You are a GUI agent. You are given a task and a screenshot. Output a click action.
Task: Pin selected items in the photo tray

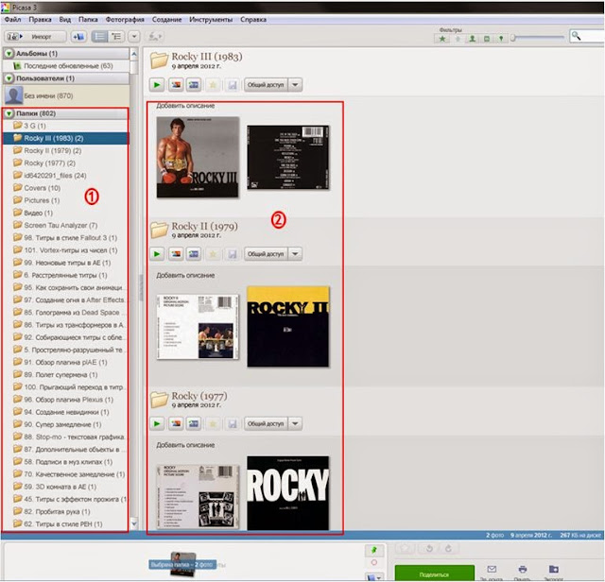pos(374,551)
